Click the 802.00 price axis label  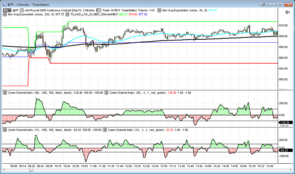(x=283, y=68)
